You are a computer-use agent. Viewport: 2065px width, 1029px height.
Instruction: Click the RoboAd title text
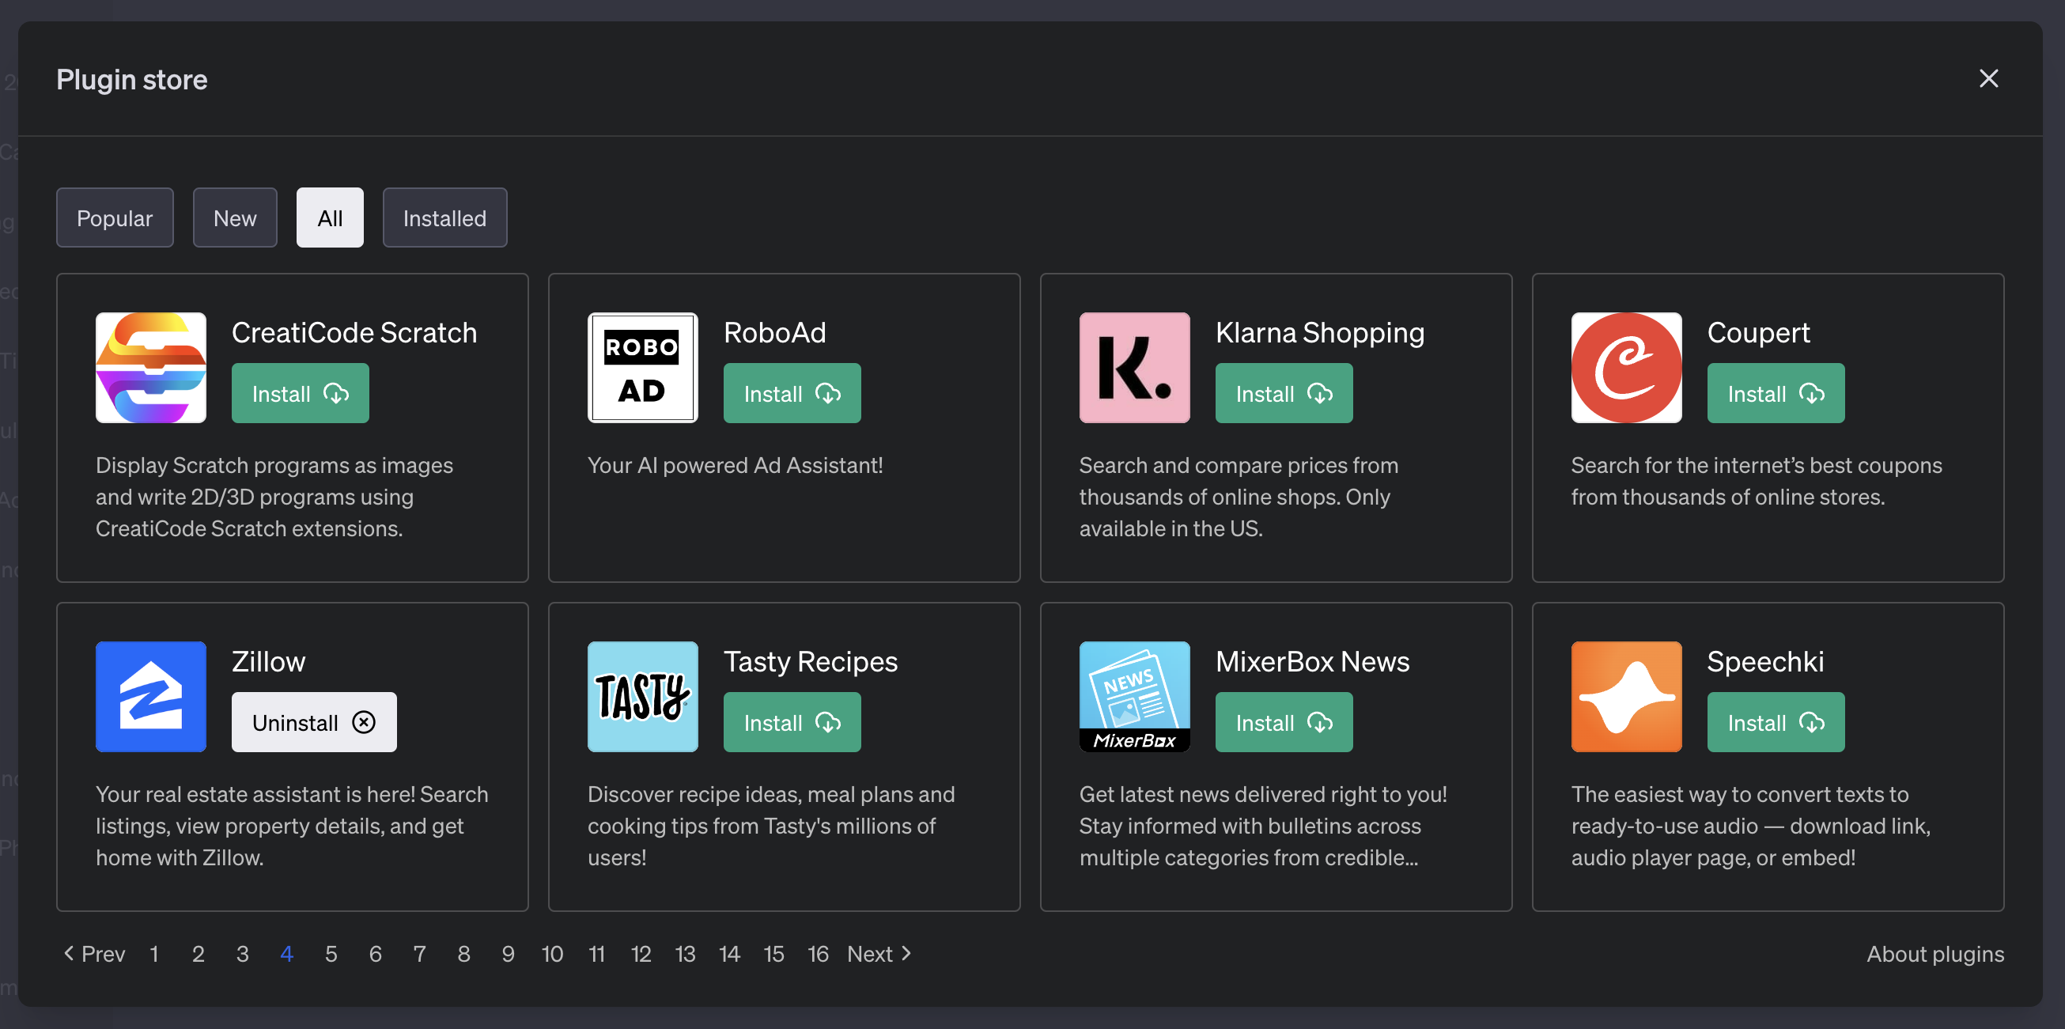[774, 332]
